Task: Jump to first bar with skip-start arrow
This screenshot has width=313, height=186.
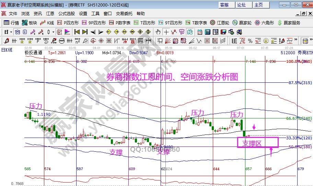Action: [77, 32]
